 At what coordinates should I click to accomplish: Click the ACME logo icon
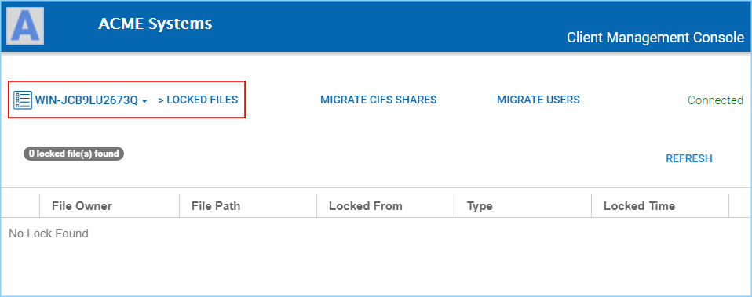tap(25, 26)
